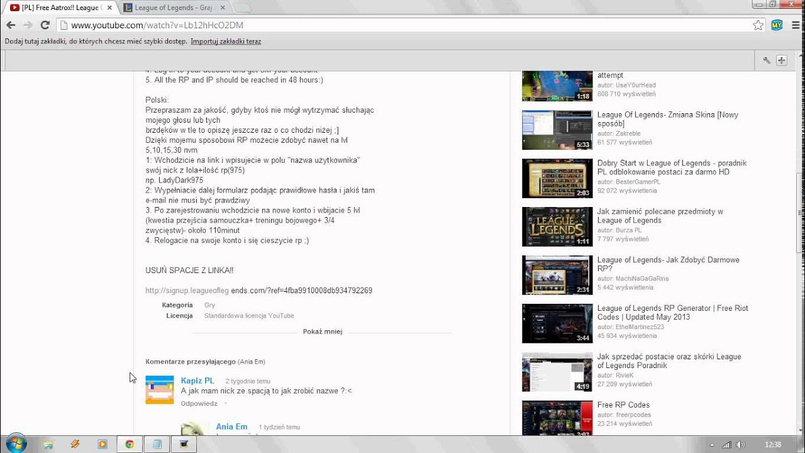The width and height of the screenshot is (805, 453).
Task: Click Kapiz PL avatar image
Action: coord(160,389)
